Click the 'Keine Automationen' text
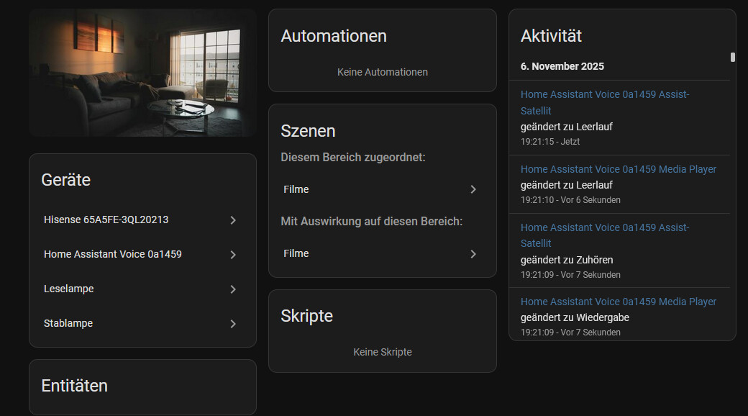This screenshot has height=416, width=748. (382, 72)
